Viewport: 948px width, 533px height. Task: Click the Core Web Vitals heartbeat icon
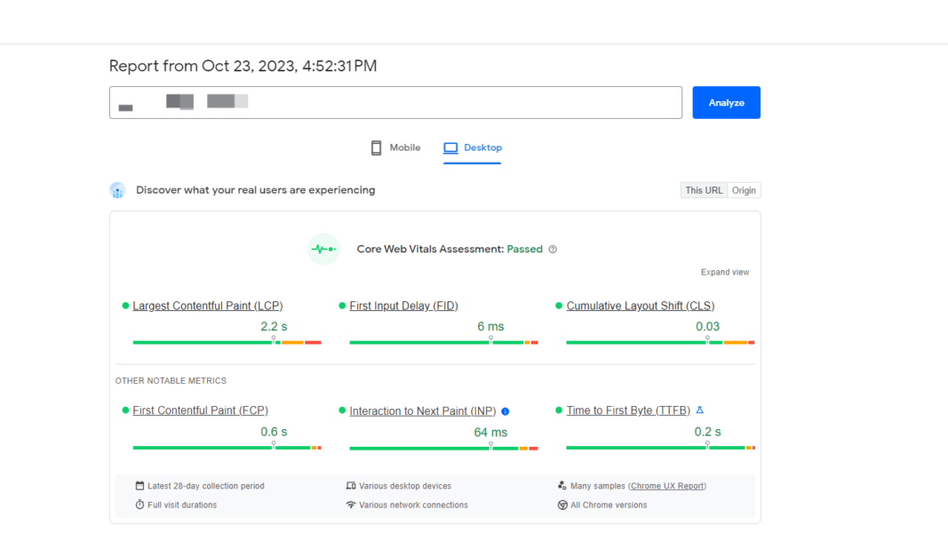[323, 249]
